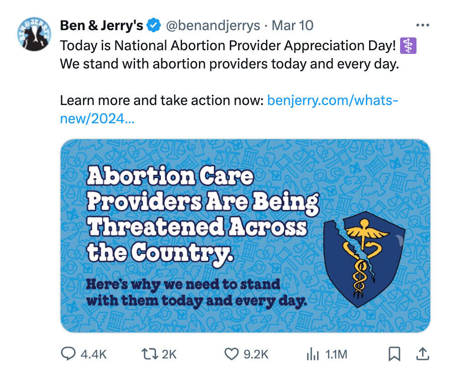This screenshot has width=453, height=379.
Task: Click the purple medical symbol emoji
Action: tap(409, 45)
